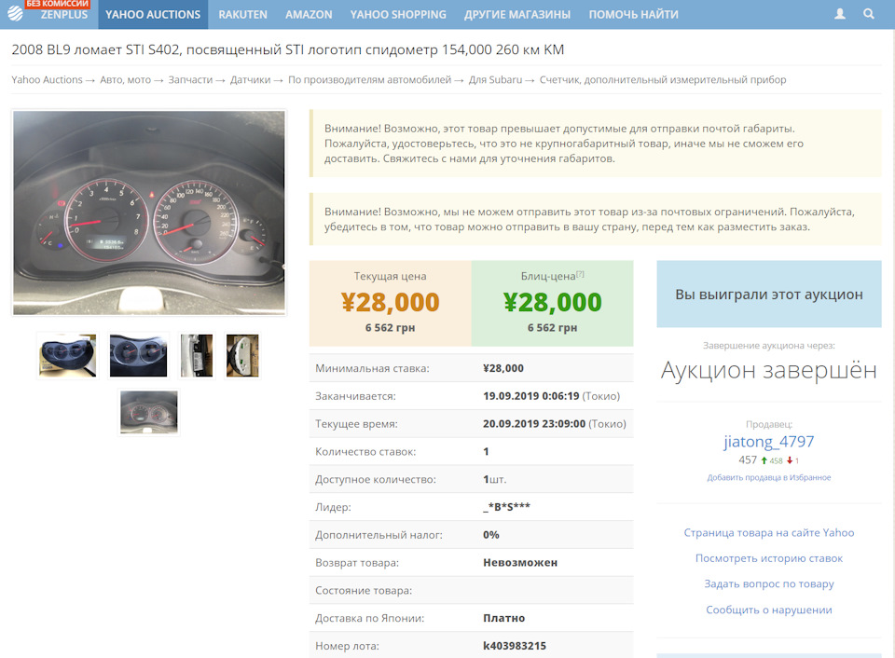
Task: Open Страница товара на сайте Yahoo
Action: tap(769, 532)
